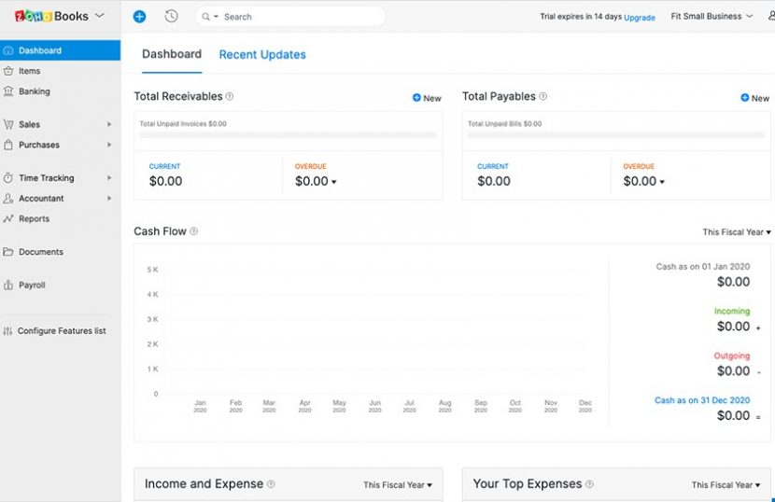The image size is (775, 502).
Task: Open Payroll in the sidebar
Action: coord(60,286)
